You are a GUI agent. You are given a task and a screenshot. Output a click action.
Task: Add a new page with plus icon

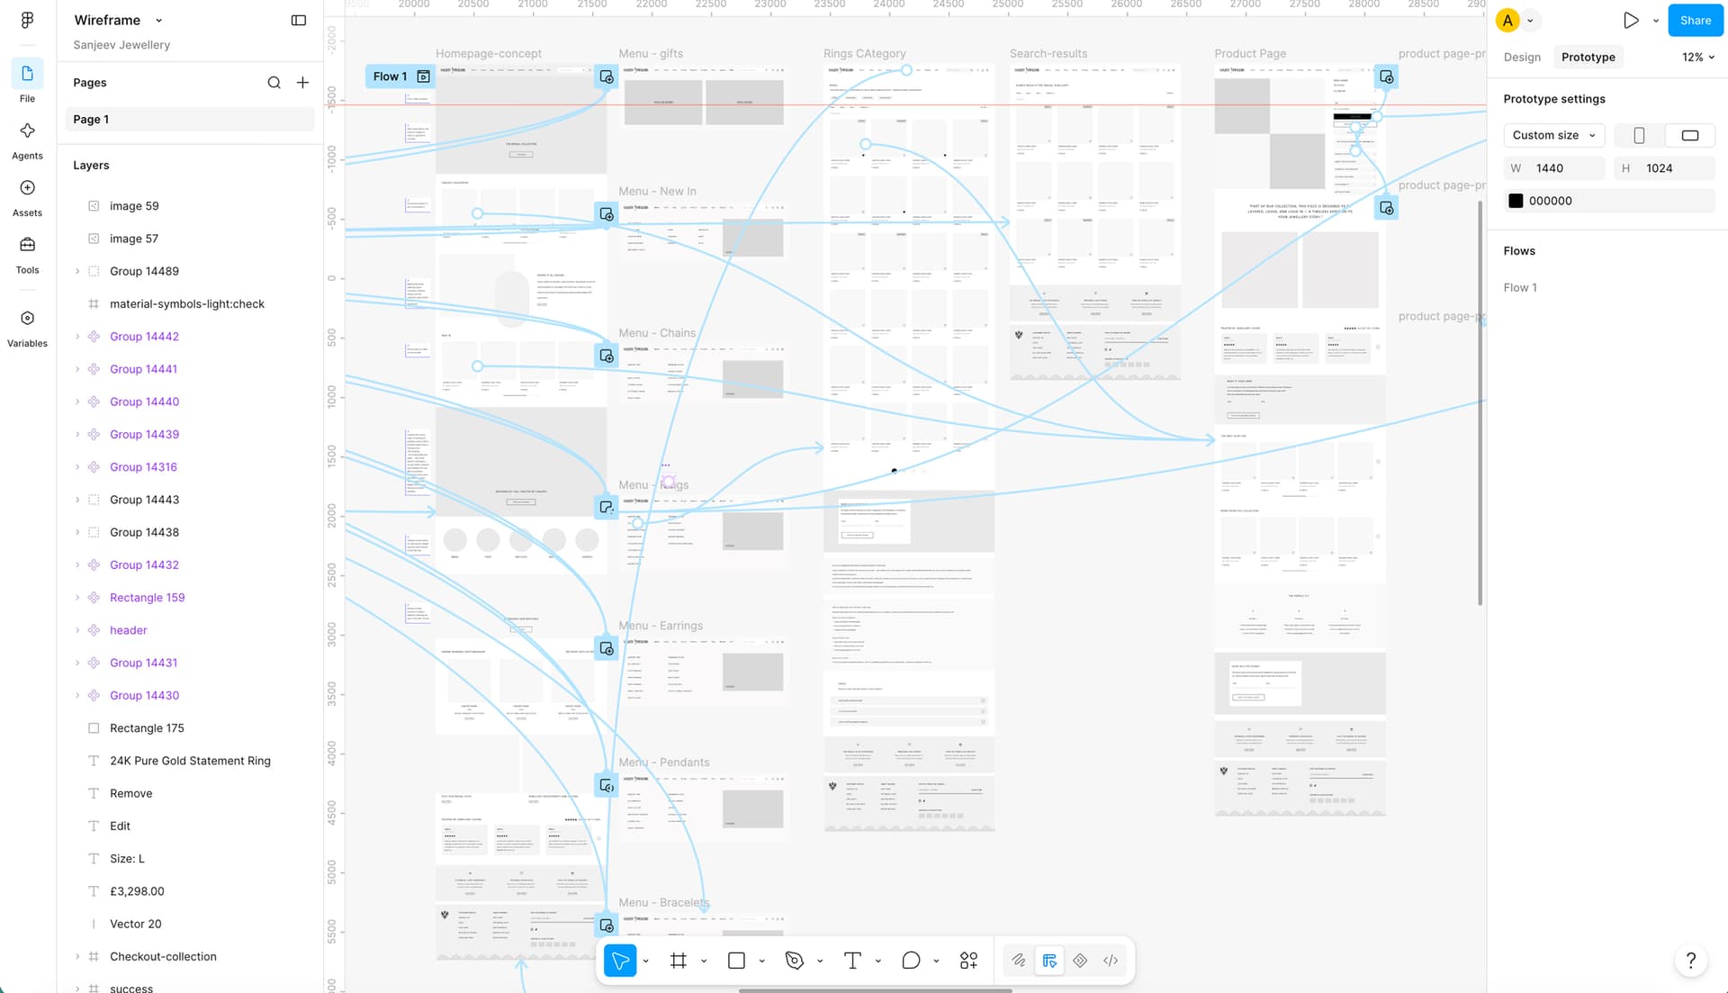[303, 83]
